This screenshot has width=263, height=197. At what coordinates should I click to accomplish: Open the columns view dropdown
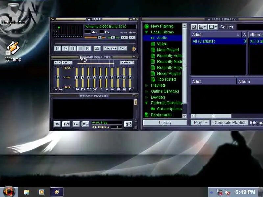click(x=213, y=27)
